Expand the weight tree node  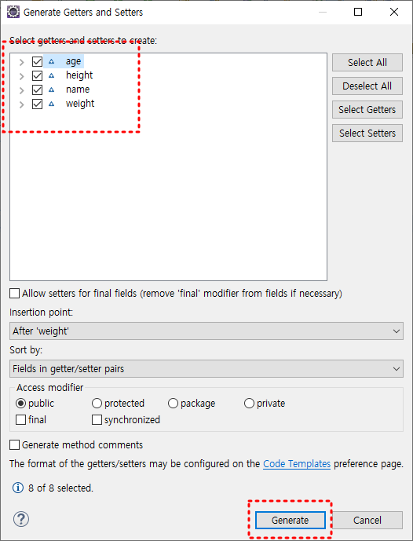point(22,104)
